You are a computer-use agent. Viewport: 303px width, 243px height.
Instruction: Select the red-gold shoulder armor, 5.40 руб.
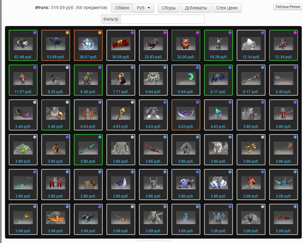tap(56, 115)
